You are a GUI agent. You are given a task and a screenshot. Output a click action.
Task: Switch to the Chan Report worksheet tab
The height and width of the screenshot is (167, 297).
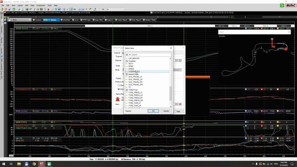point(135,20)
